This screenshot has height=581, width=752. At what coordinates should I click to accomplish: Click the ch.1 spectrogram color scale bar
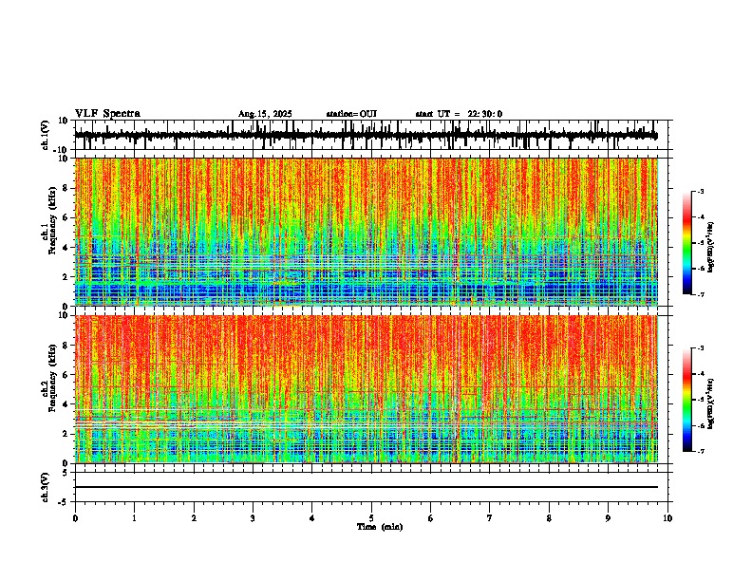[x=686, y=243]
